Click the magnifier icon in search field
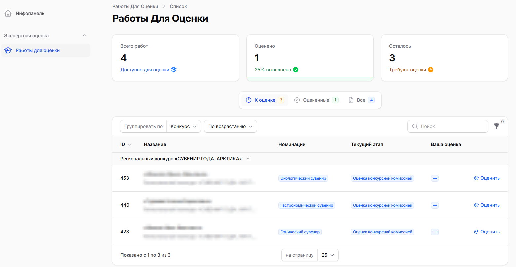 [415, 126]
